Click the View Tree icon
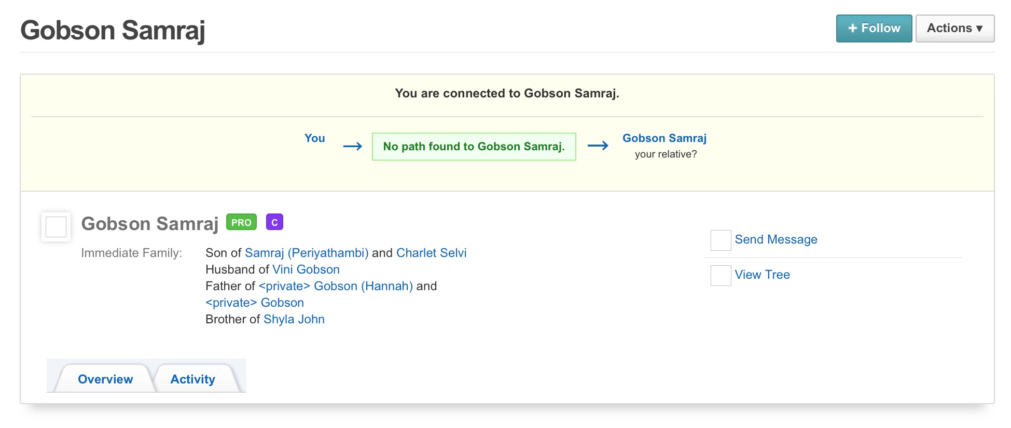 (721, 276)
